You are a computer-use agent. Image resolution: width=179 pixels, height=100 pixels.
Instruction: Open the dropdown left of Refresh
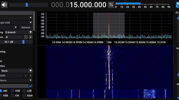point(9,27)
